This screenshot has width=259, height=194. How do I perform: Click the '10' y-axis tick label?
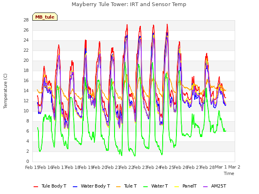26,111
